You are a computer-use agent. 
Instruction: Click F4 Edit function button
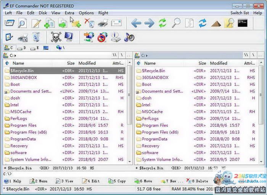tap(91, 181)
